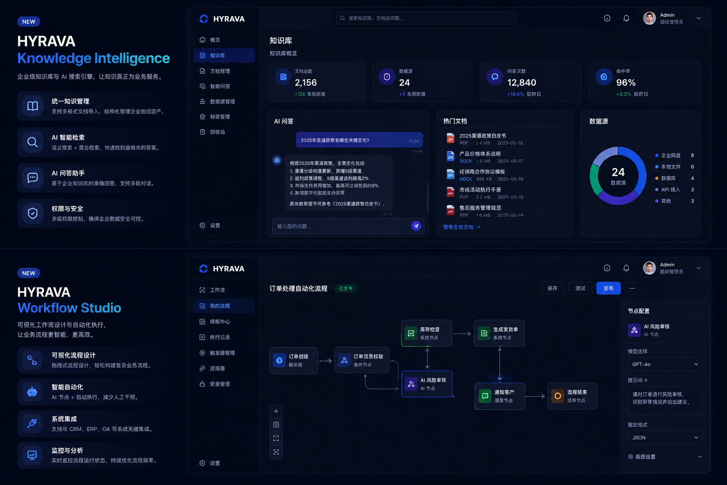The image size is (727, 485).
Task: Open 变量管理 in the workflow sidebar
Action: 224,384
